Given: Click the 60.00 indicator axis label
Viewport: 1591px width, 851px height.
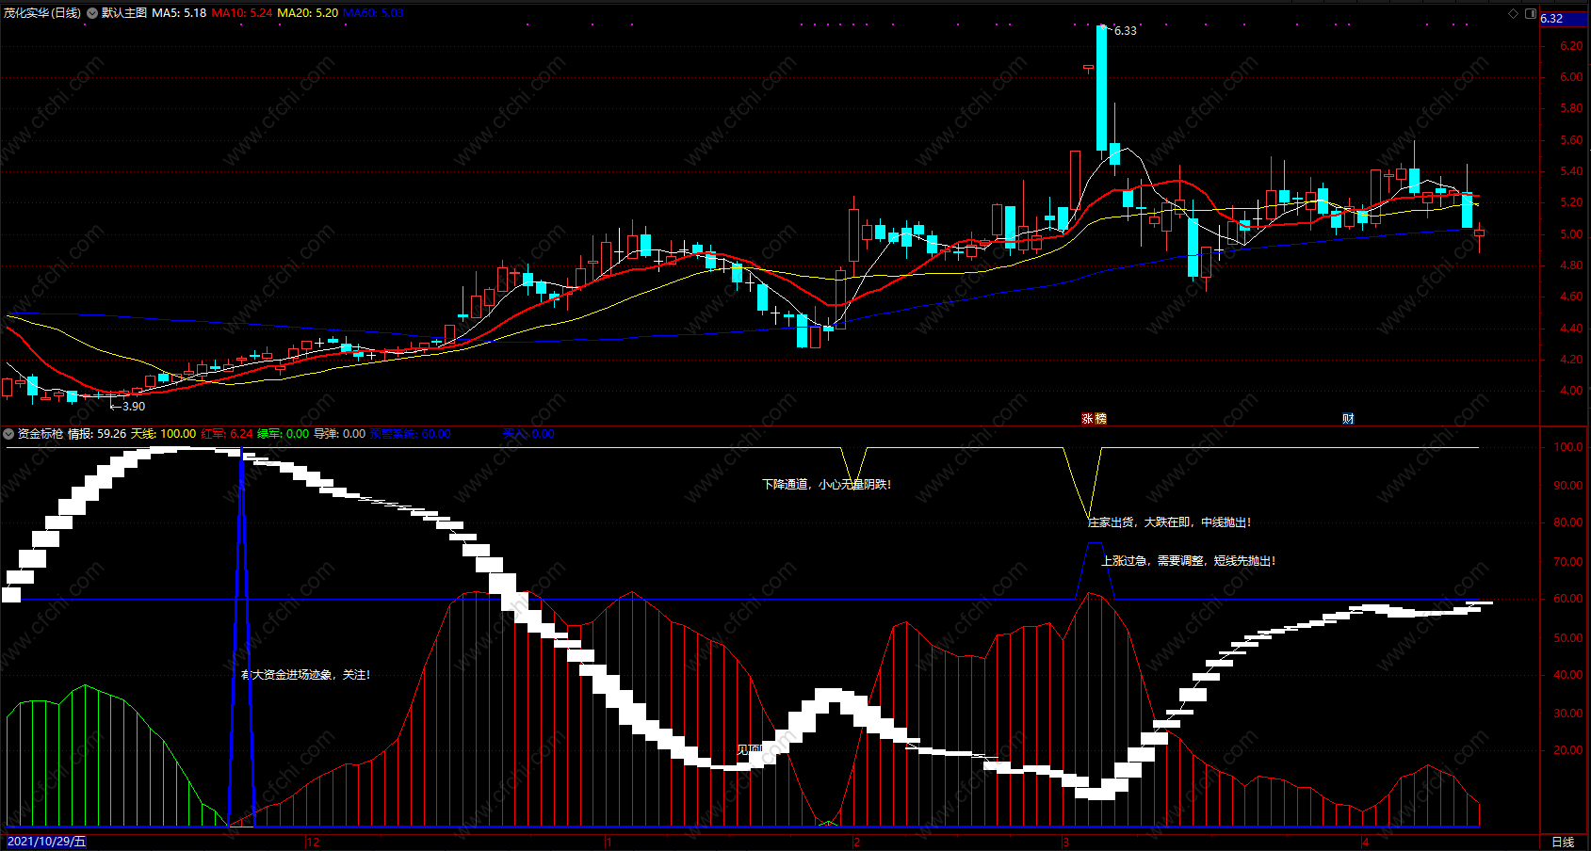Looking at the screenshot, I should tap(1568, 599).
